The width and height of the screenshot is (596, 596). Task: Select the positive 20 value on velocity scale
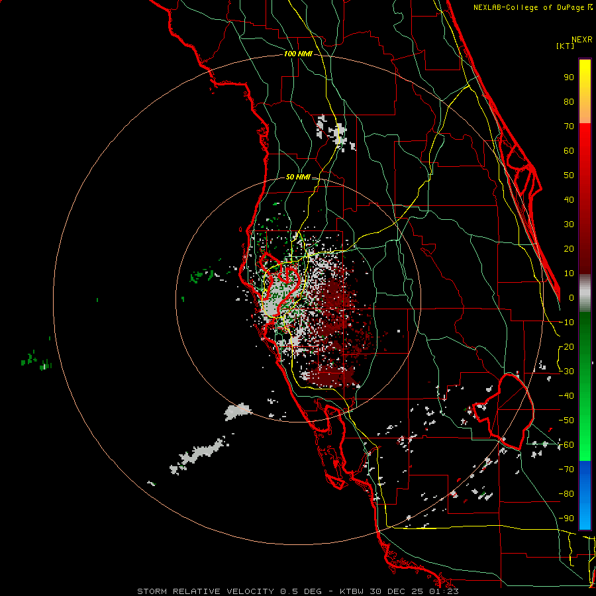coord(569,248)
